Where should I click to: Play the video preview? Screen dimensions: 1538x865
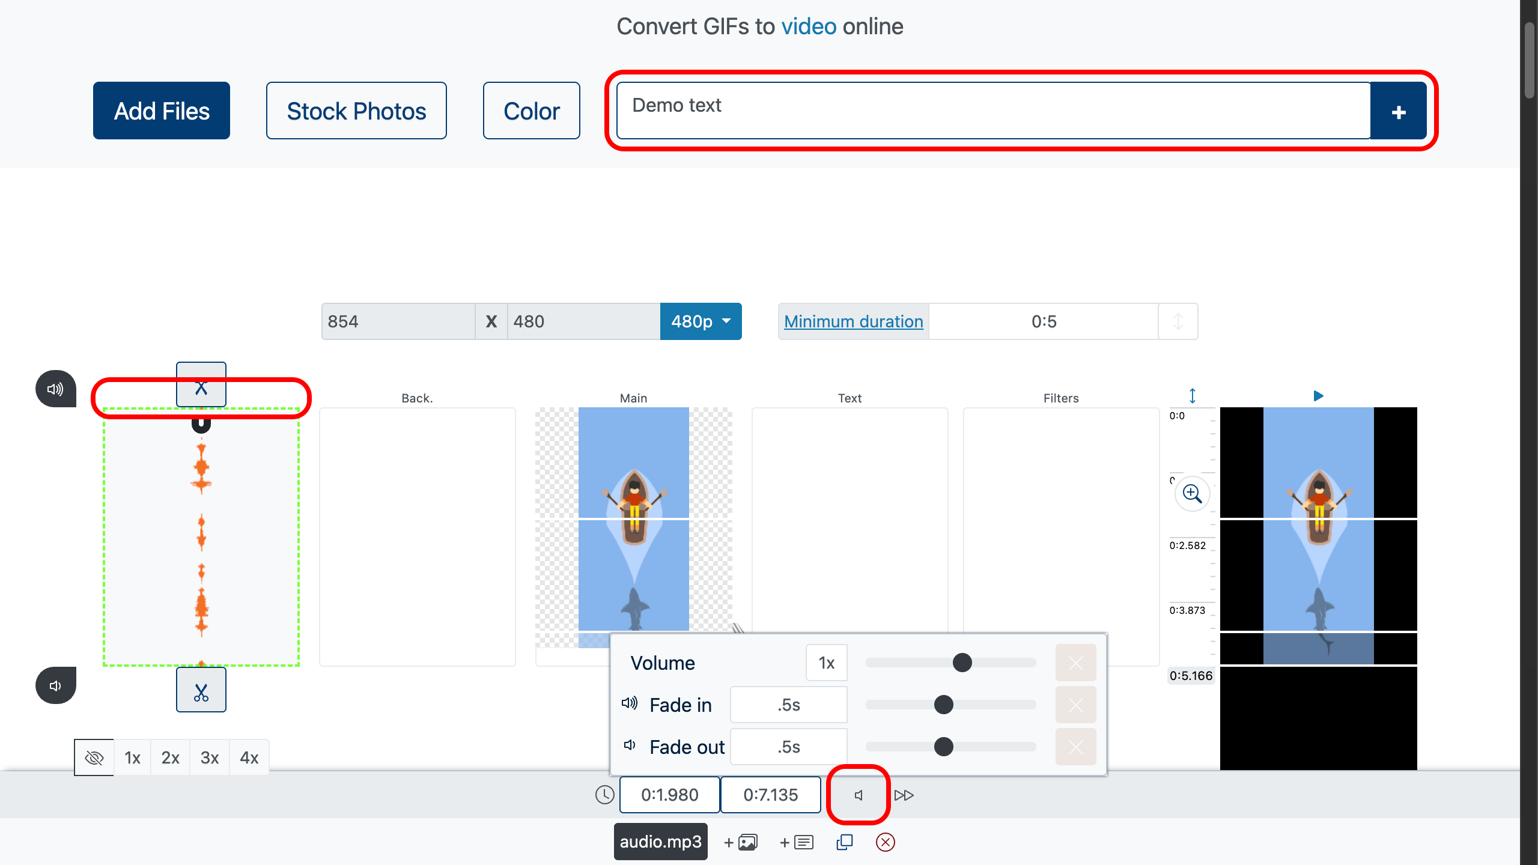click(x=1318, y=396)
